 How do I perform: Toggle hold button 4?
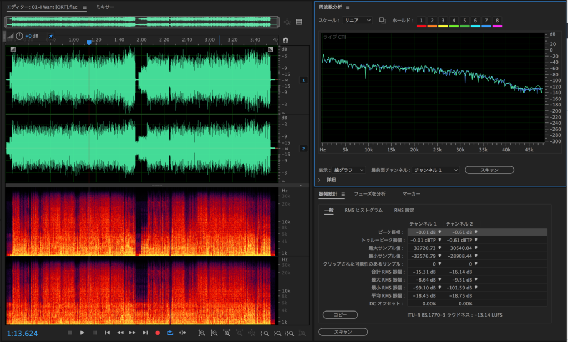[454, 21]
